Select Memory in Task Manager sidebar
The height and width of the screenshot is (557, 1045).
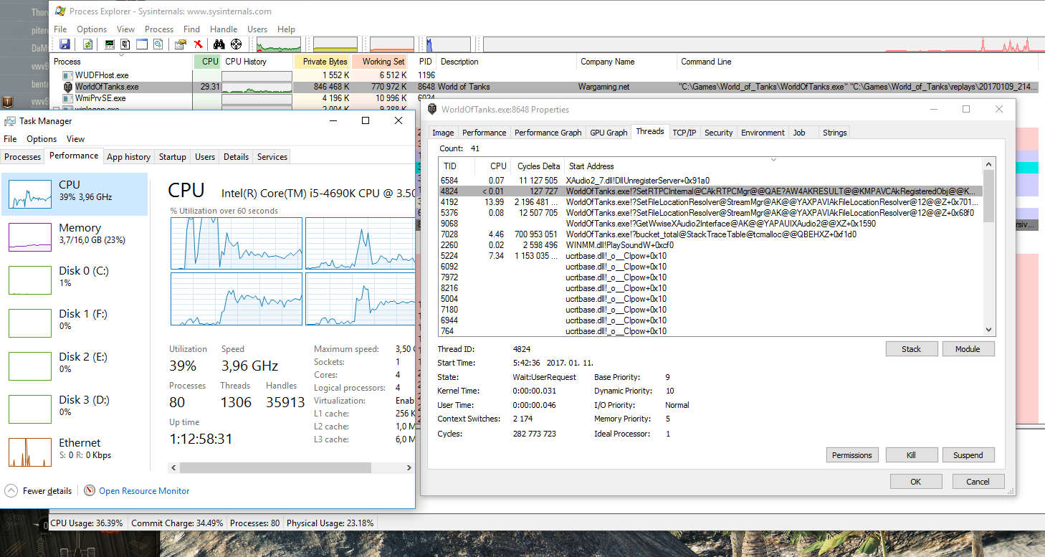coord(75,237)
